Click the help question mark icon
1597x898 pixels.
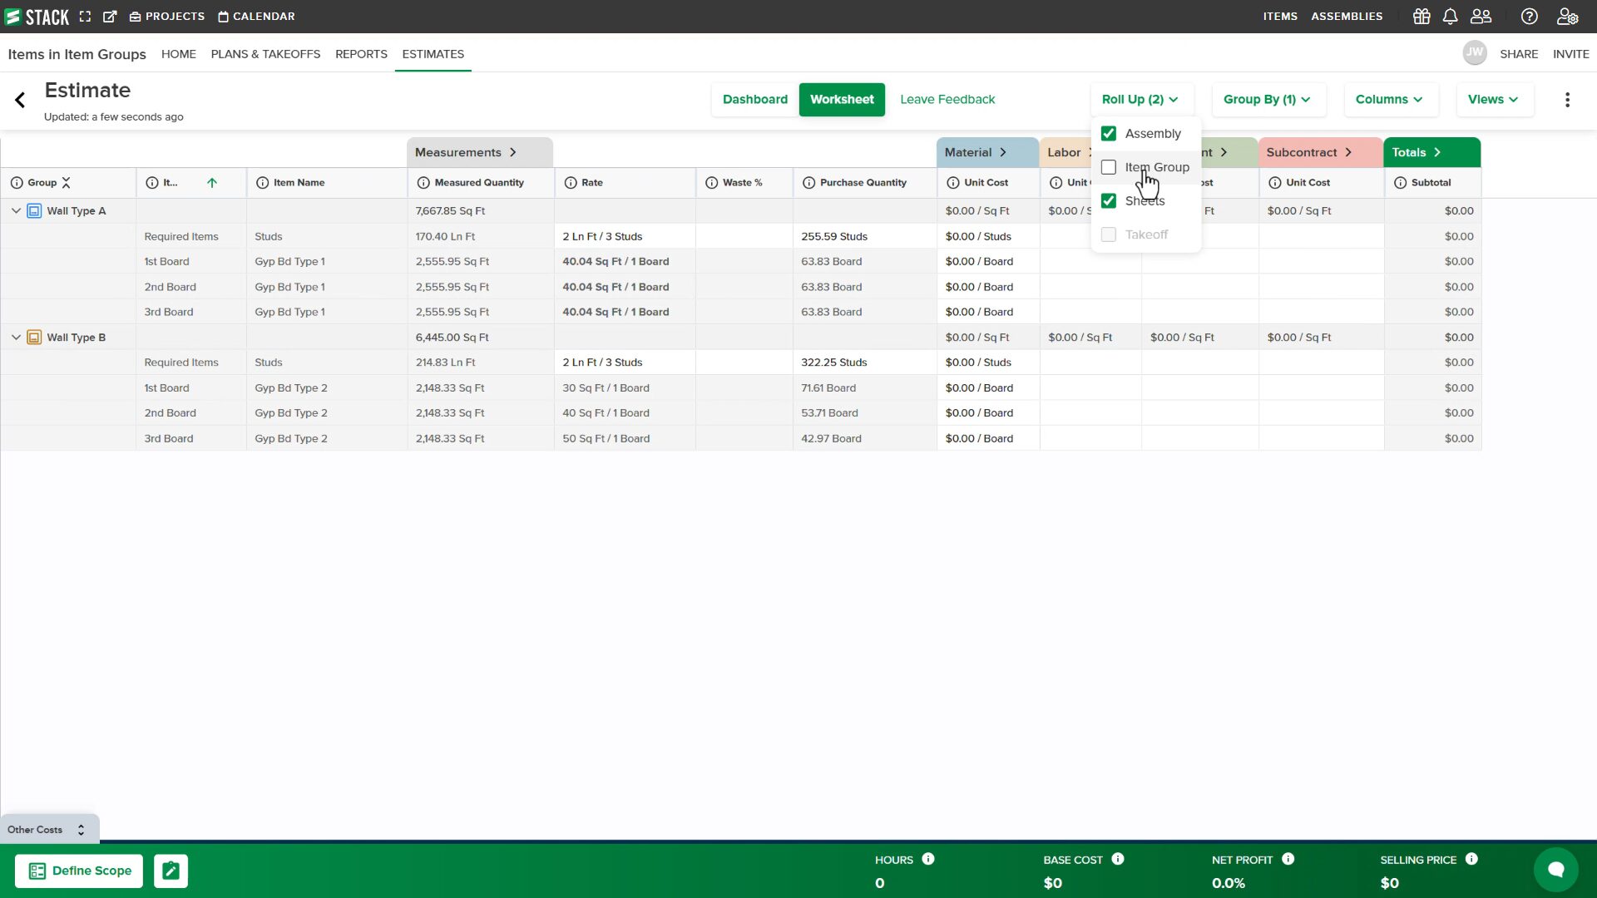tap(1529, 16)
